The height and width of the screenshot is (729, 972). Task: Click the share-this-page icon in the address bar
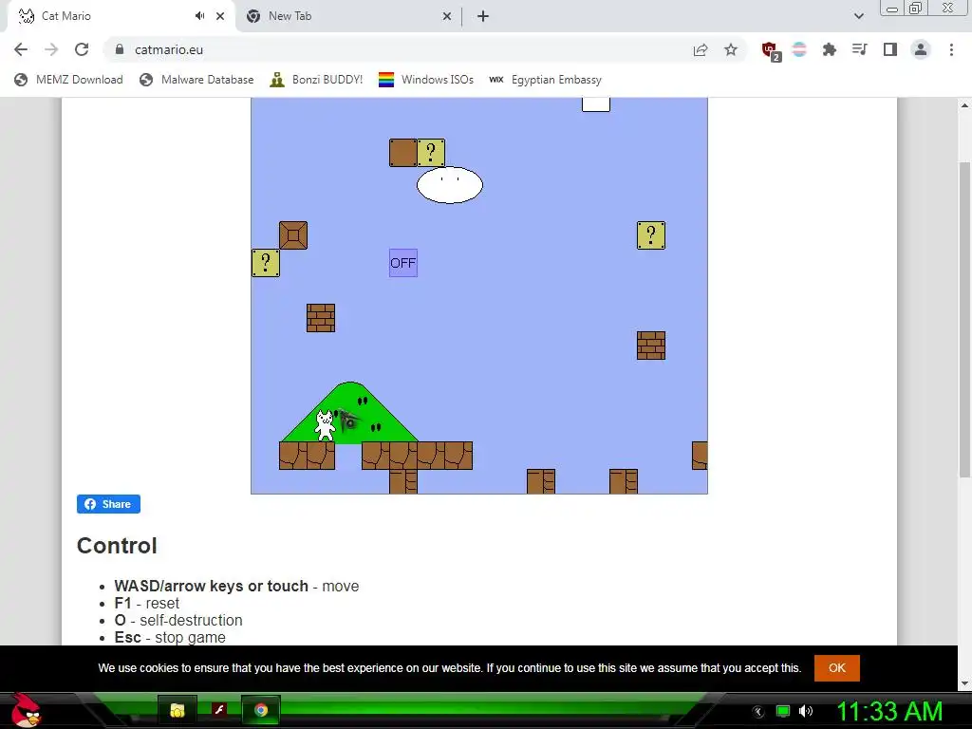(x=701, y=49)
